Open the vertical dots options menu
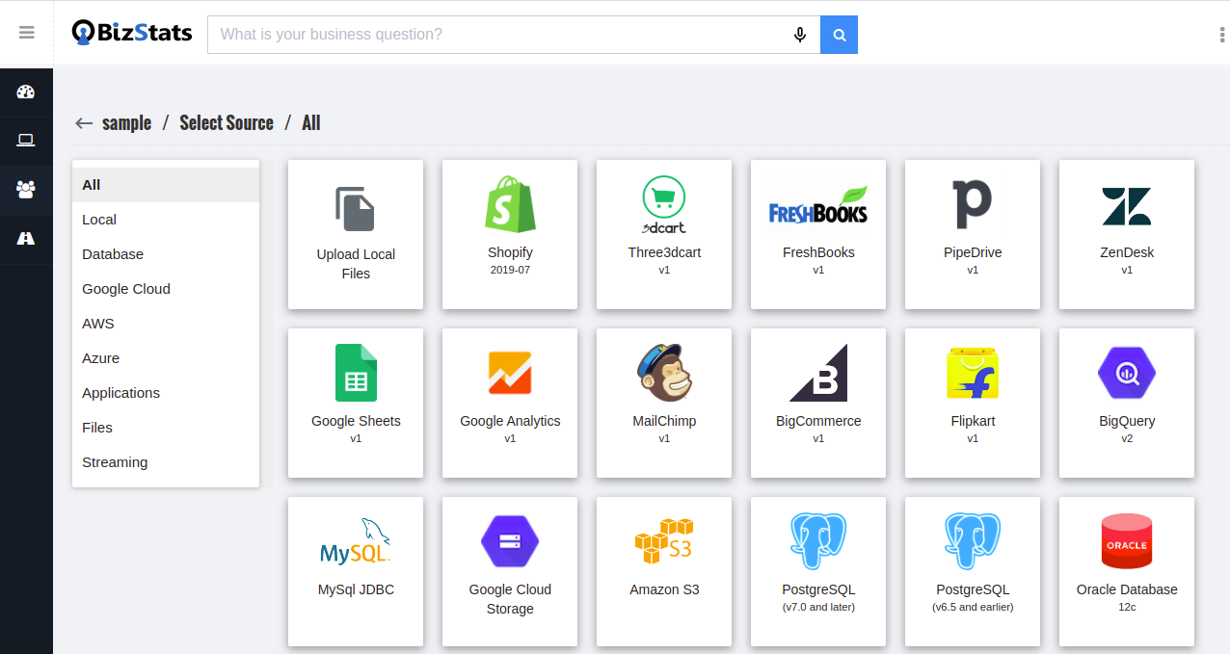The image size is (1230, 654). pyautogui.click(x=1222, y=35)
